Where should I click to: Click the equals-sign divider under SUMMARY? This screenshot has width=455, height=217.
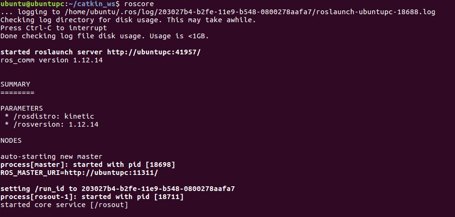17,92
